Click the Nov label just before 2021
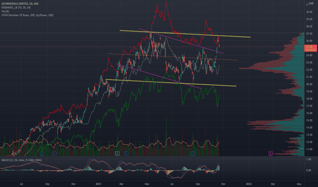The height and width of the screenshot is (187, 318). [x=73, y=184]
